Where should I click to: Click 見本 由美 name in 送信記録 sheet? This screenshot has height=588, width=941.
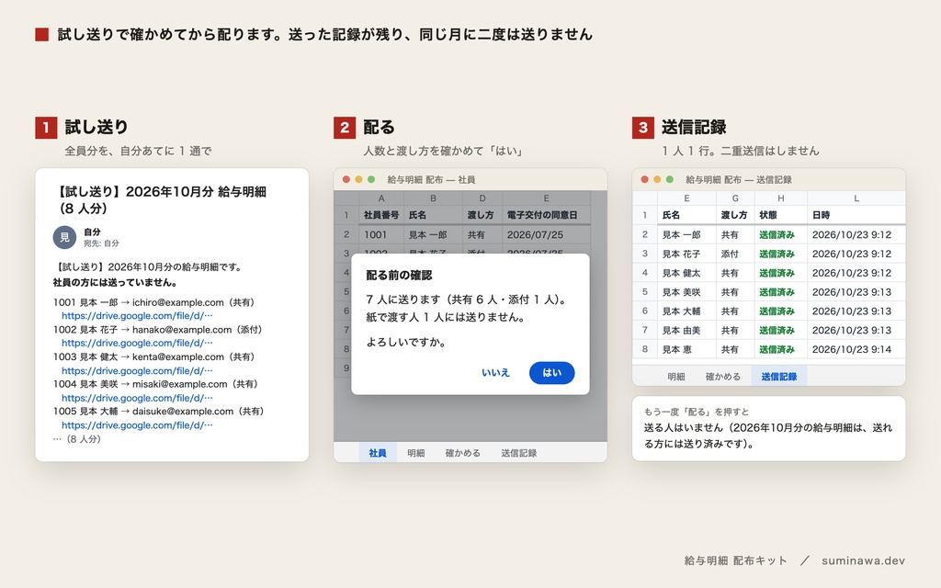(x=686, y=330)
